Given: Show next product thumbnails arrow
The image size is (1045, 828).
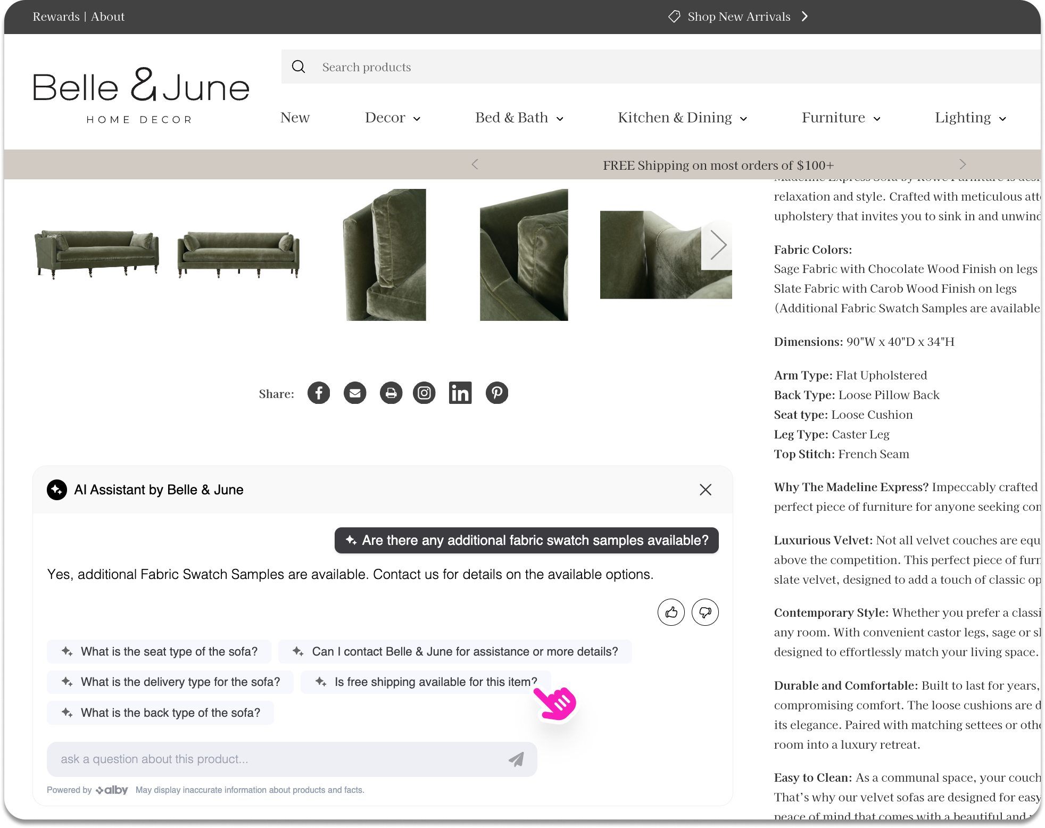Looking at the screenshot, I should click(718, 245).
